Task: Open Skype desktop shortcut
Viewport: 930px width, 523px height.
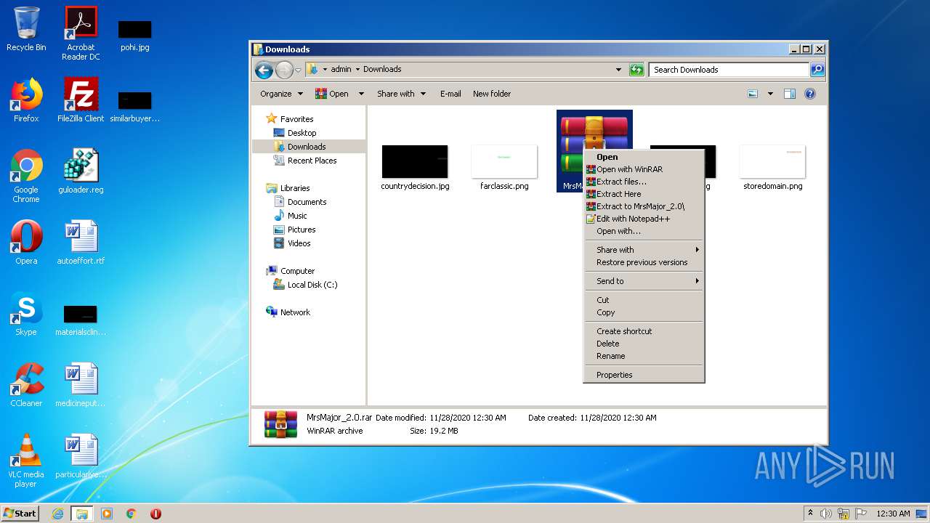Action: (26, 314)
